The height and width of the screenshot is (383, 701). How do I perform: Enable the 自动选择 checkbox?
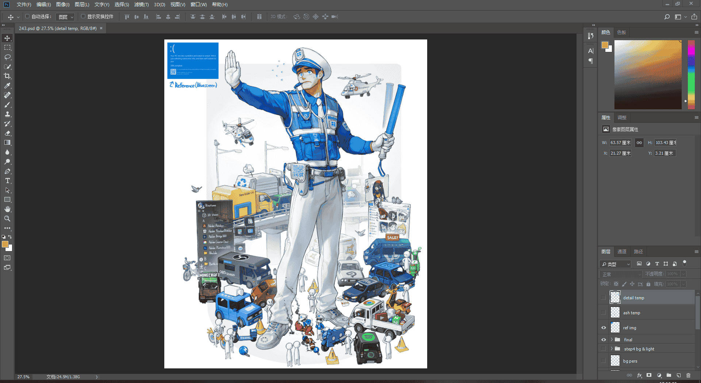pyautogui.click(x=27, y=16)
